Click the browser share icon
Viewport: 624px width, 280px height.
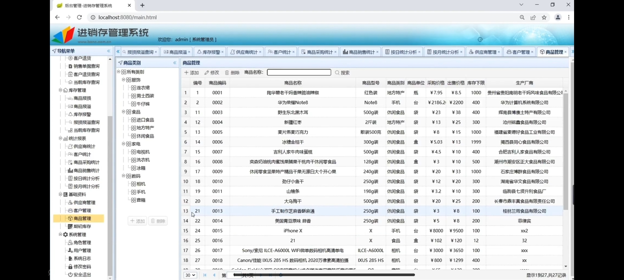pos(533,17)
